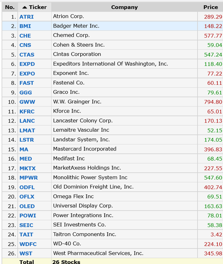The width and height of the screenshot is (223, 264).
Task: Select company name Atrion Corp.
Action: tap(69, 16)
